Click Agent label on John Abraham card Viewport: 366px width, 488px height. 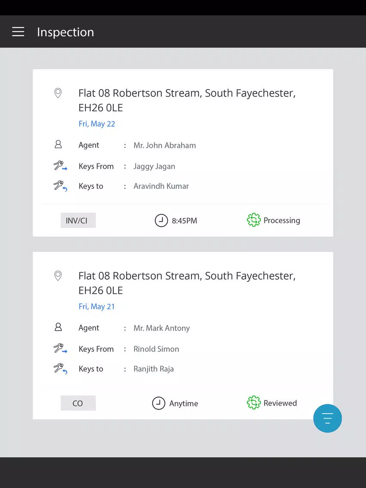click(x=88, y=145)
